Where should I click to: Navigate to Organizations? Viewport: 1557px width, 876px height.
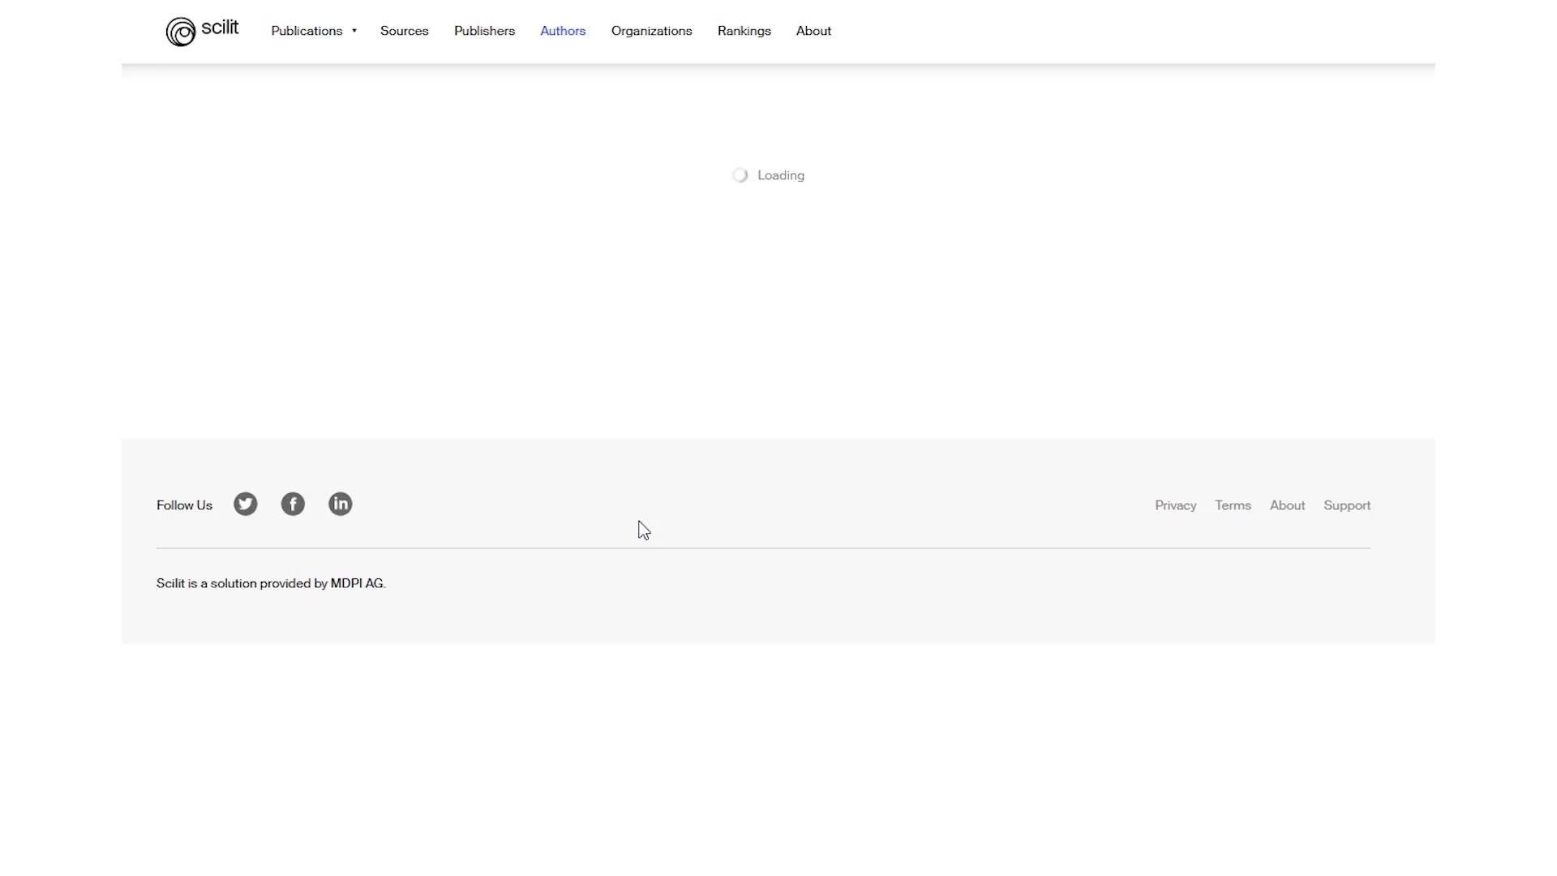pyautogui.click(x=651, y=31)
